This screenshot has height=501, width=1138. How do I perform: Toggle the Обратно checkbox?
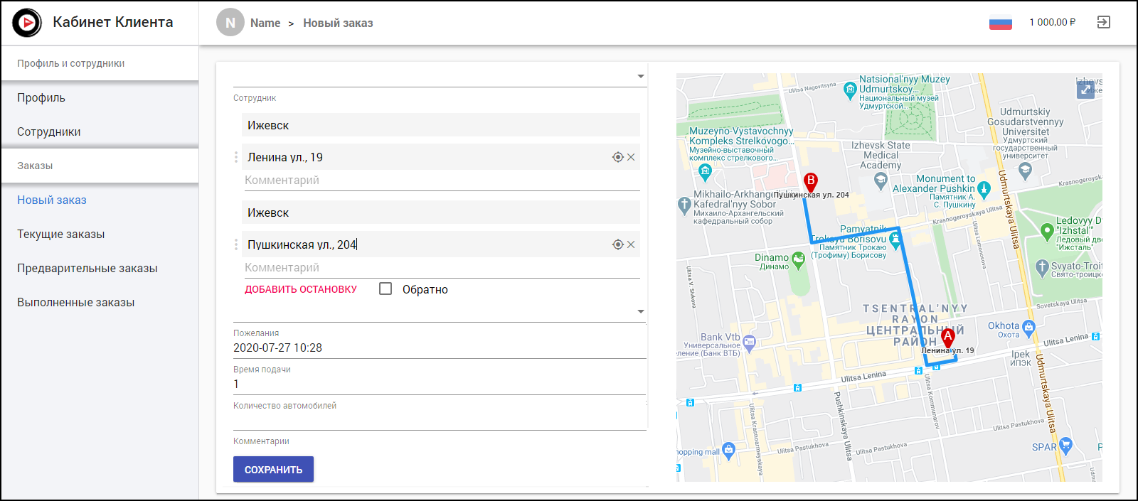pyautogui.click(x=385, y=289)
